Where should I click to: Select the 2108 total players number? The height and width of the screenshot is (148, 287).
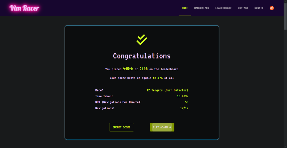tap(143, 69)
